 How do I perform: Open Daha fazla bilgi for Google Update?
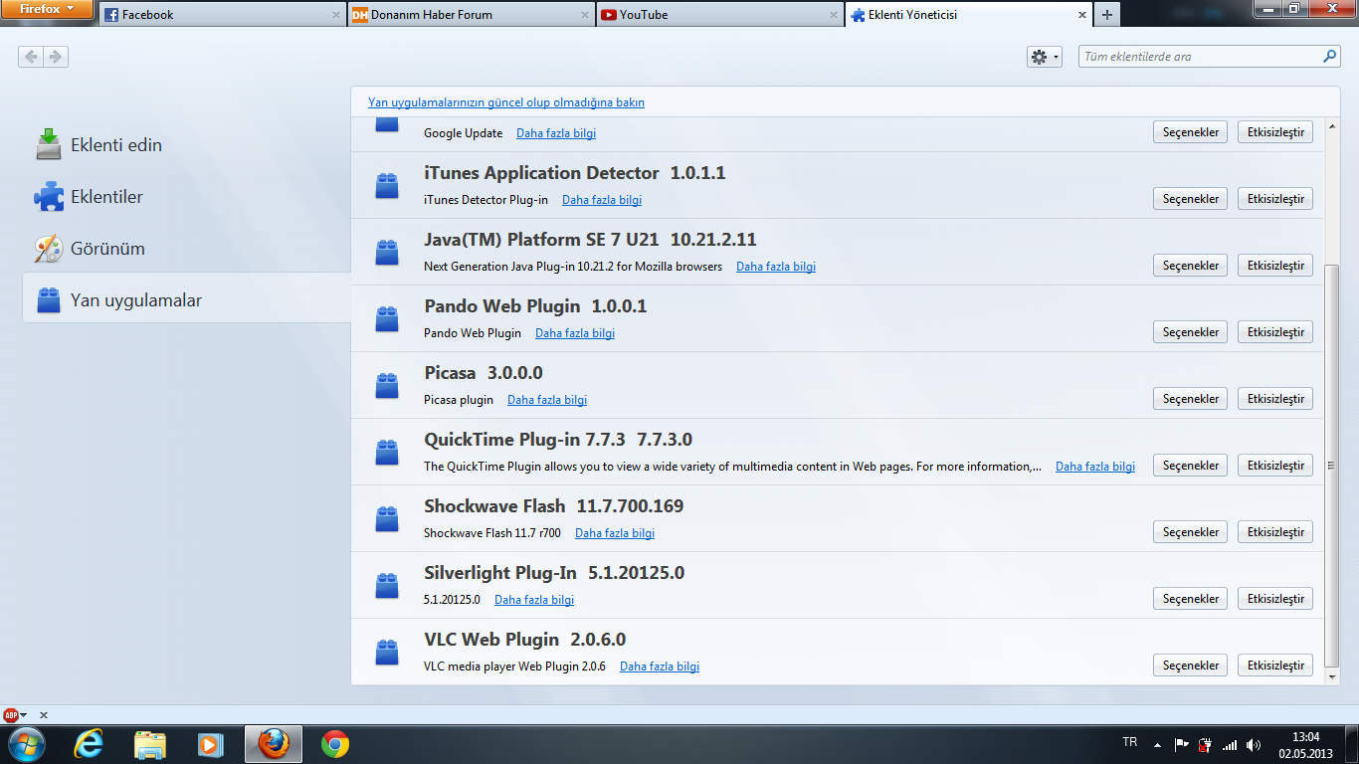point(556,133)
